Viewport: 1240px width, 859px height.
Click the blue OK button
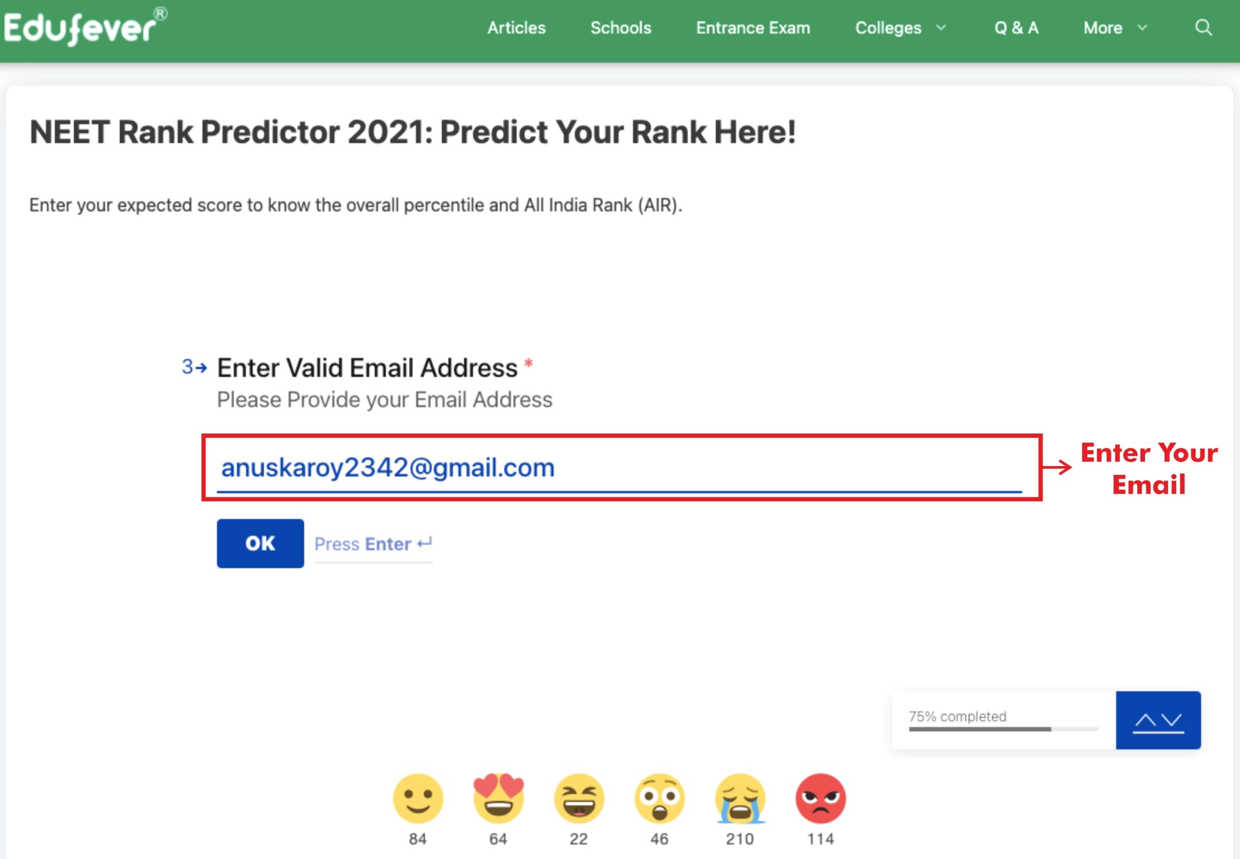point(261,543)
